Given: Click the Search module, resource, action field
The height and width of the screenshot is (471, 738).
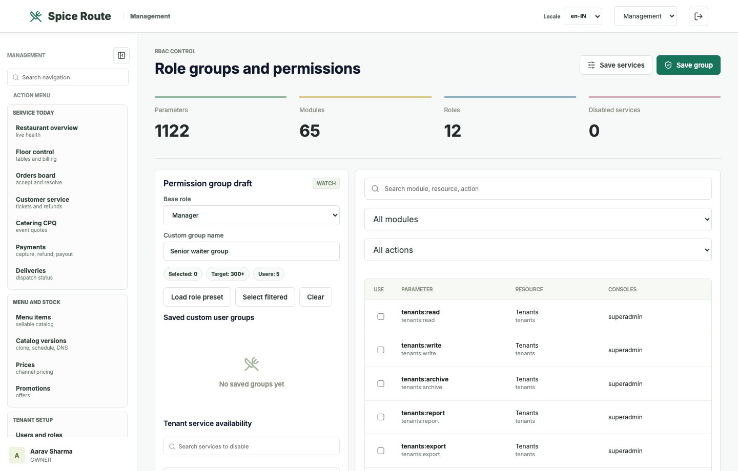Looking at the screenshot, I should 538,189.
